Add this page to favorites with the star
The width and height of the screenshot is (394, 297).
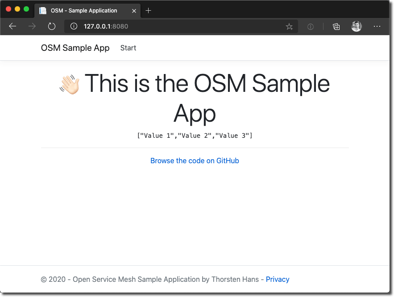coord(289,27)
